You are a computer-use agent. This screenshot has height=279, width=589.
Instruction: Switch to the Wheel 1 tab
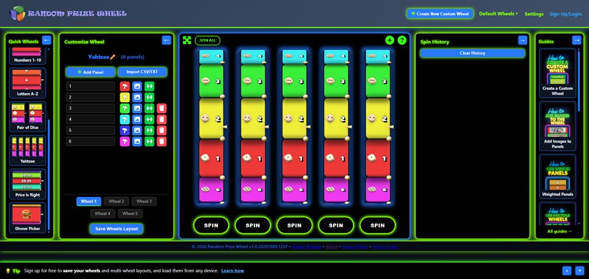[88, 201]
